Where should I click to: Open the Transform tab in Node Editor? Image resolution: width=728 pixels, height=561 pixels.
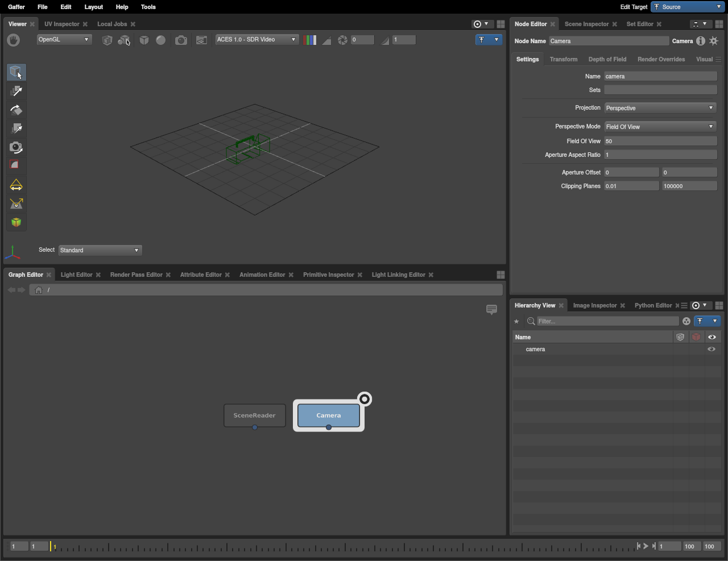click(564, 59)
